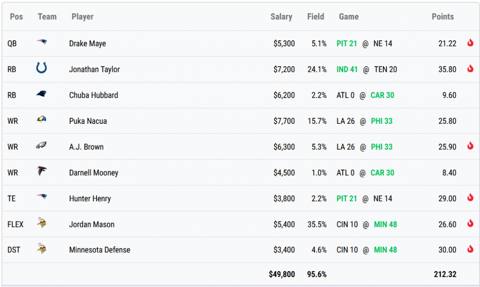Click the Vikings logo beside Jordan Mason

(x=42, y=224)
